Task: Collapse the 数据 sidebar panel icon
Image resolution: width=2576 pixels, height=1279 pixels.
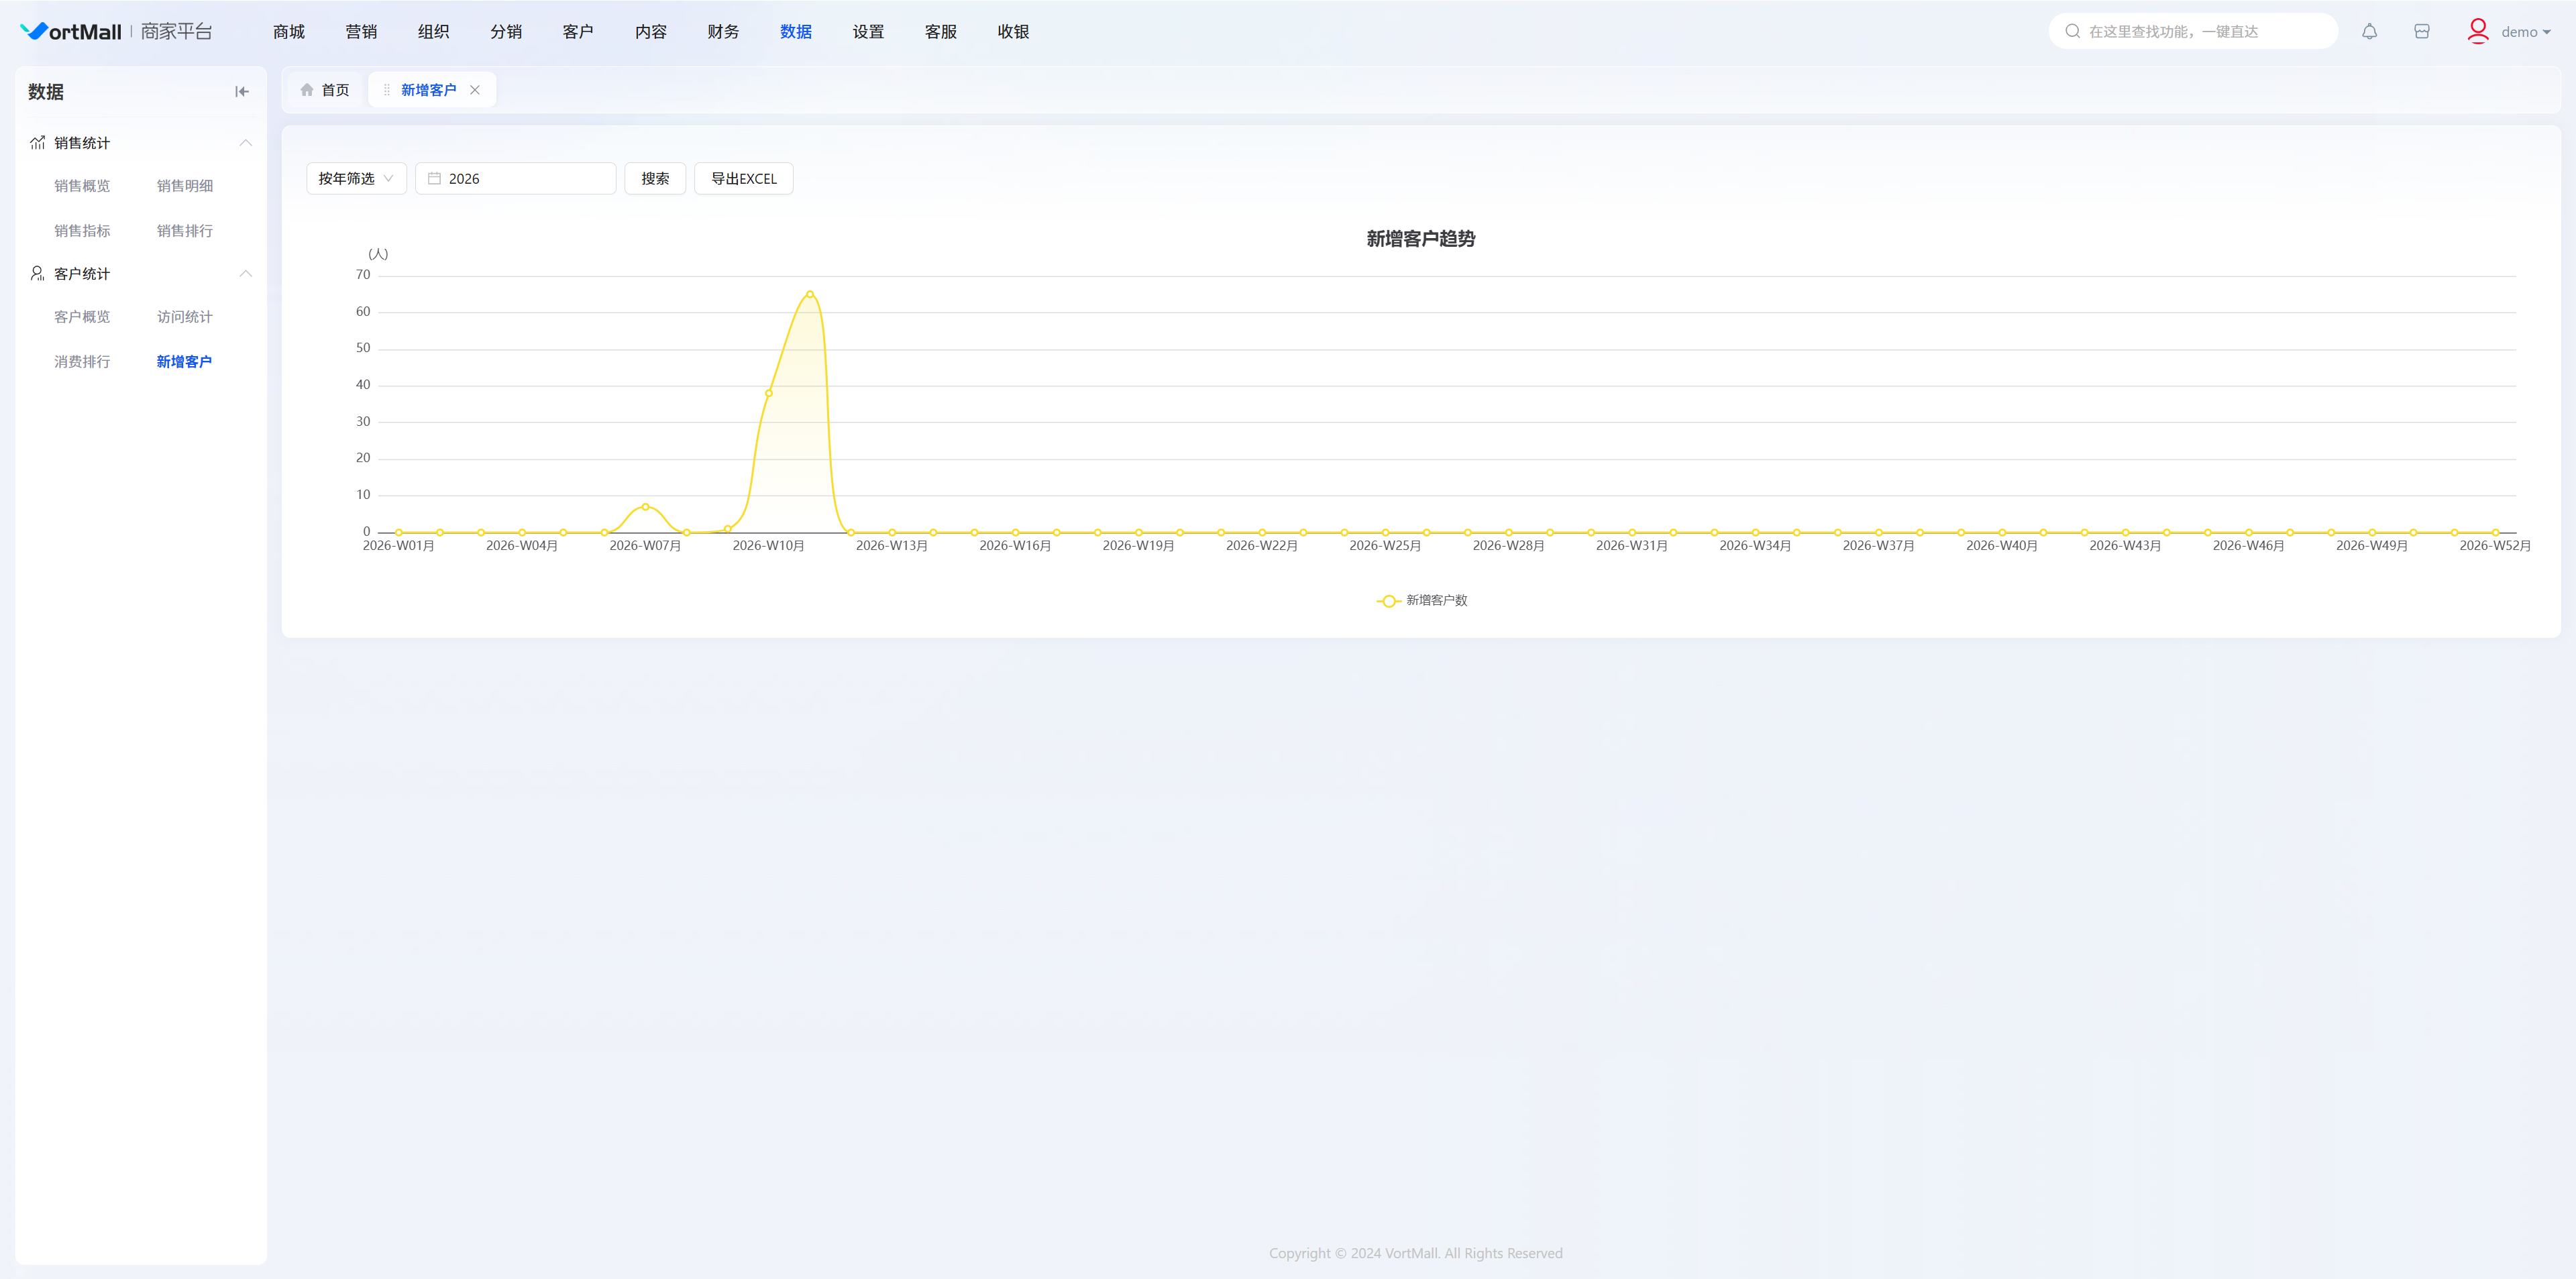Action: 241,92
